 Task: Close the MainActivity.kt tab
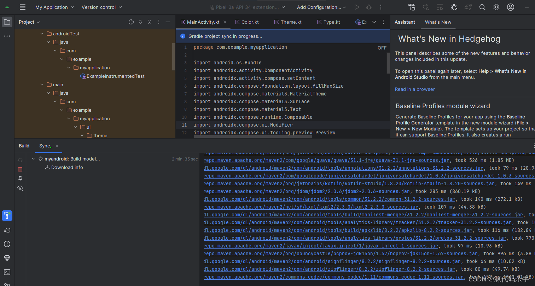tap(225, 22)
